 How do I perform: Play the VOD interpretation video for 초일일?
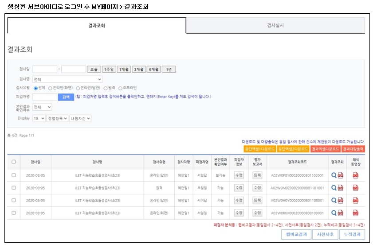(x=355, y=188)
